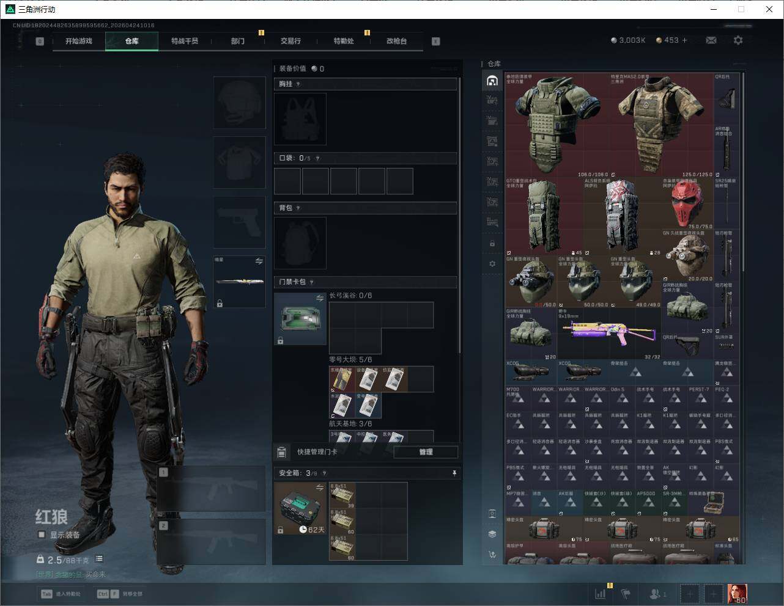784x606 pixels.
Task: Click the help icon next to 门禁卡包
Action: [311, 282]
